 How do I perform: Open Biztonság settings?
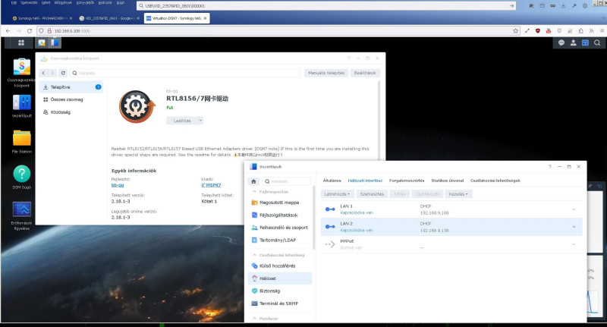point(279,291)
